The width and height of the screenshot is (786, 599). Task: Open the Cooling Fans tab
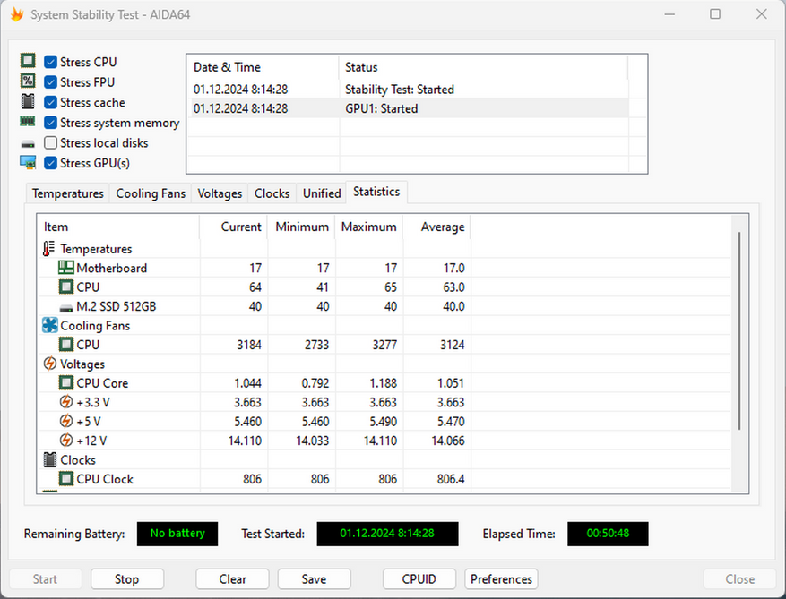[x=151, y=193]
